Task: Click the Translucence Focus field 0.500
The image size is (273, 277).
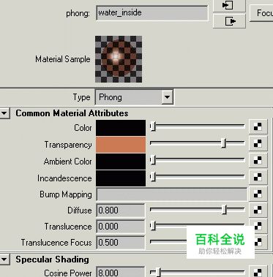Action: (121, 243)
